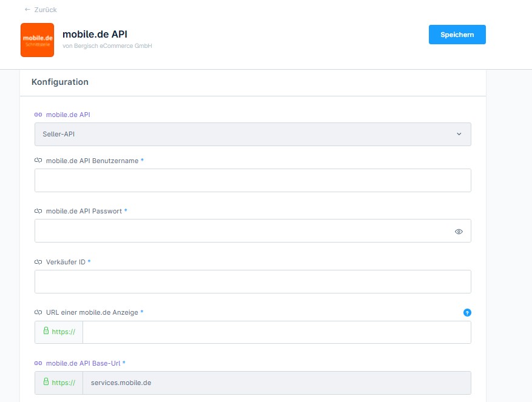Screen dimensions: 532x402
Task: Focus the mobile.de API Benutzername field
Action: (x=252, y=181)
